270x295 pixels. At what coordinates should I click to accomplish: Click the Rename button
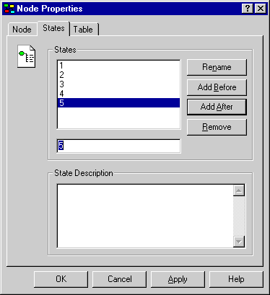pyautogui.click(x=217, y=67)
